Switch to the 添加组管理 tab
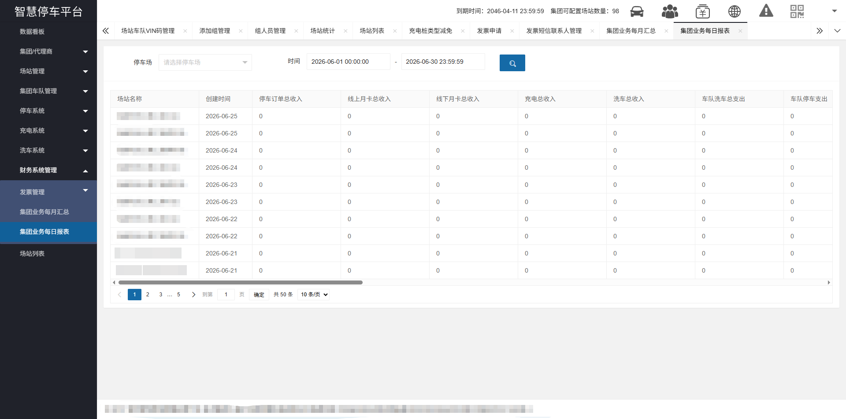846x419 pixels. point(215,31)
